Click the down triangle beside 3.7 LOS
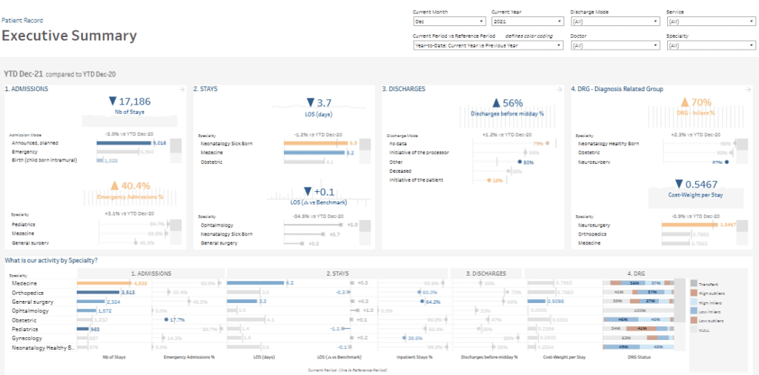Image resolution: width=759 pixels, height=375 pixels. 311,103
